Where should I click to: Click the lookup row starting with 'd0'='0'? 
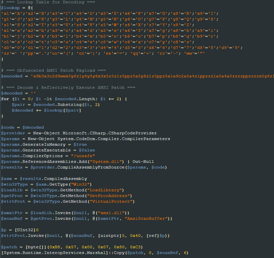coord(122,48)
